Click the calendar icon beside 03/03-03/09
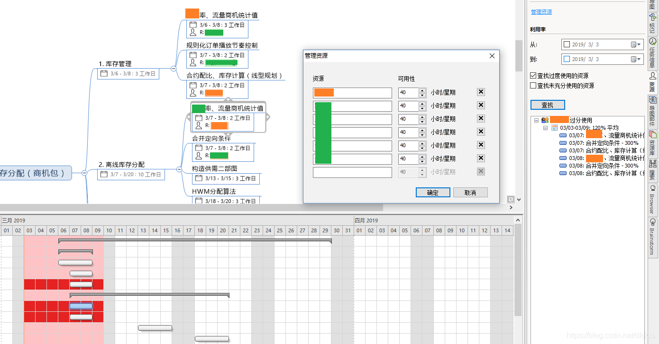This screenshot has height=344, width=659. point(554,128)
